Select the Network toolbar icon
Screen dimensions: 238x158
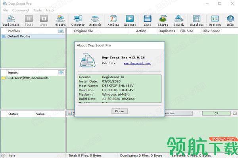pyautogui.click(x=95, y=21)
